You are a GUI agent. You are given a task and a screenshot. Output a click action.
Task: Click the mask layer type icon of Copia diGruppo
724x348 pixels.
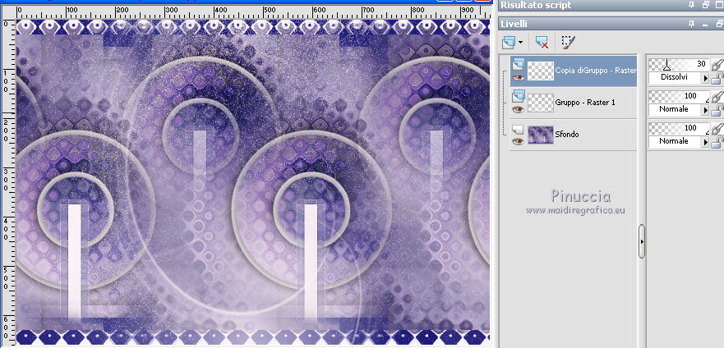pos(518,64)
